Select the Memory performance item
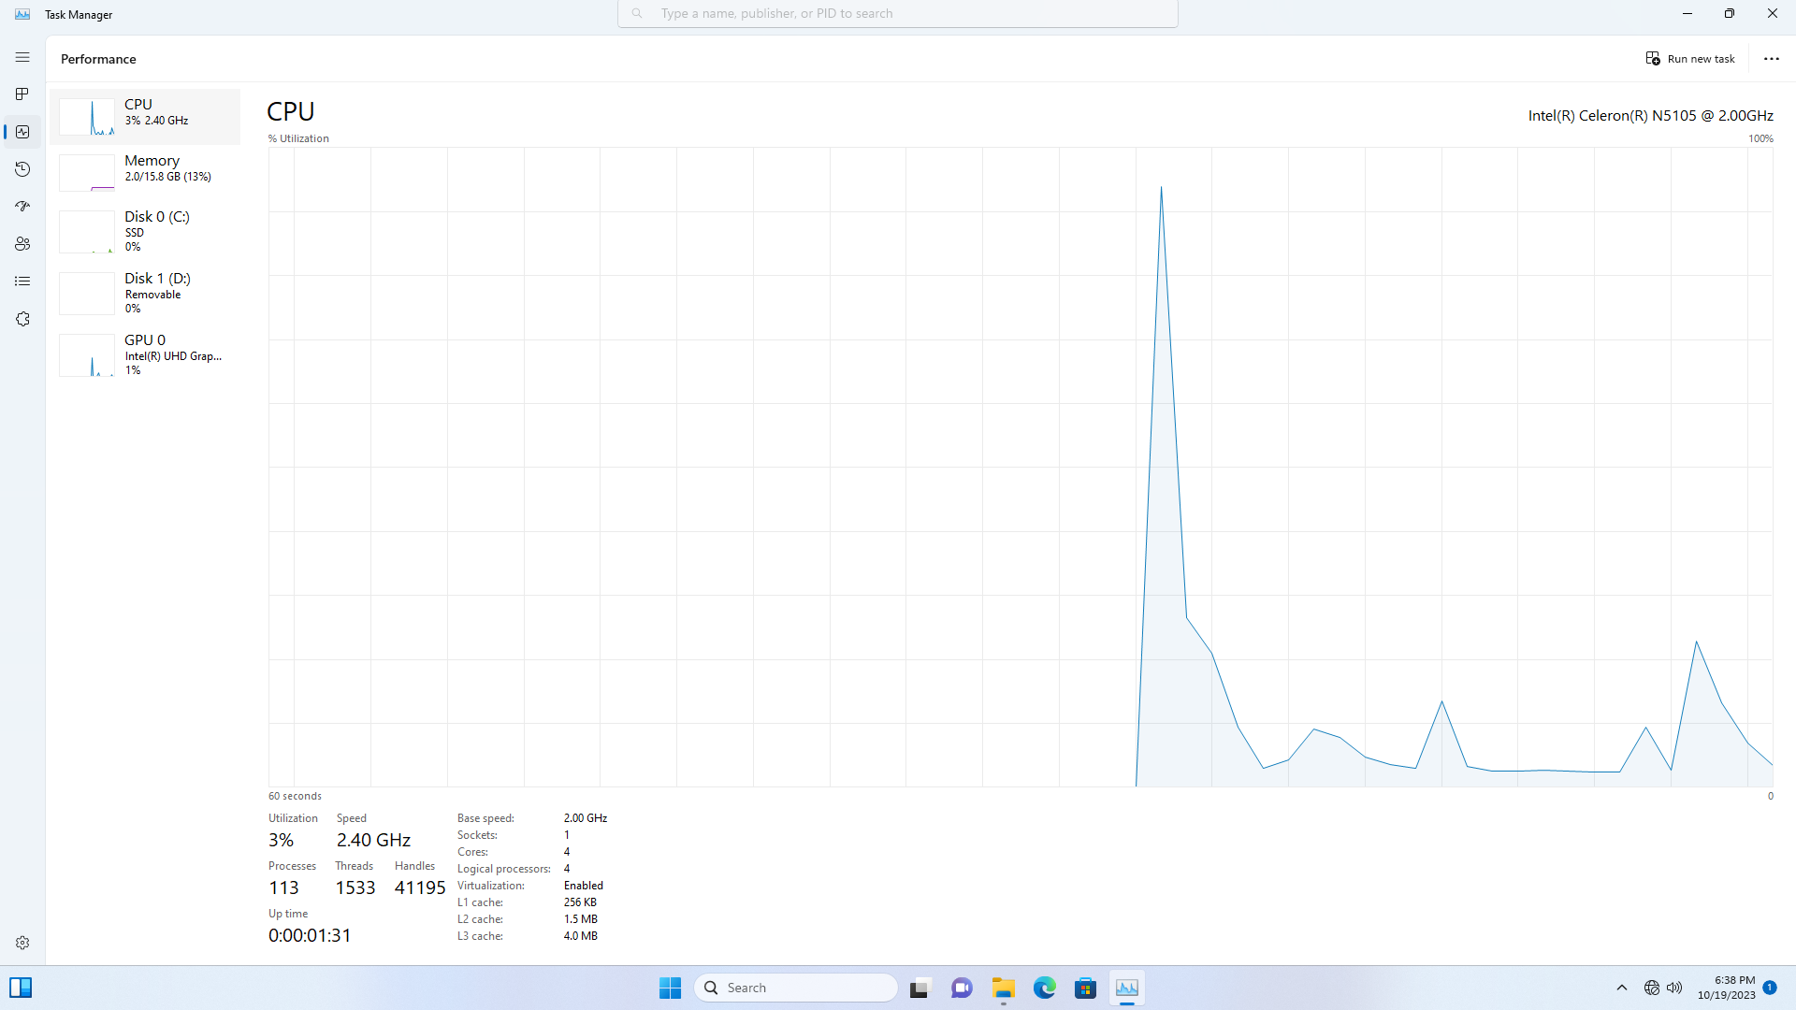This screenshot has width=1796, height=1010. click(x=145, y=173)
